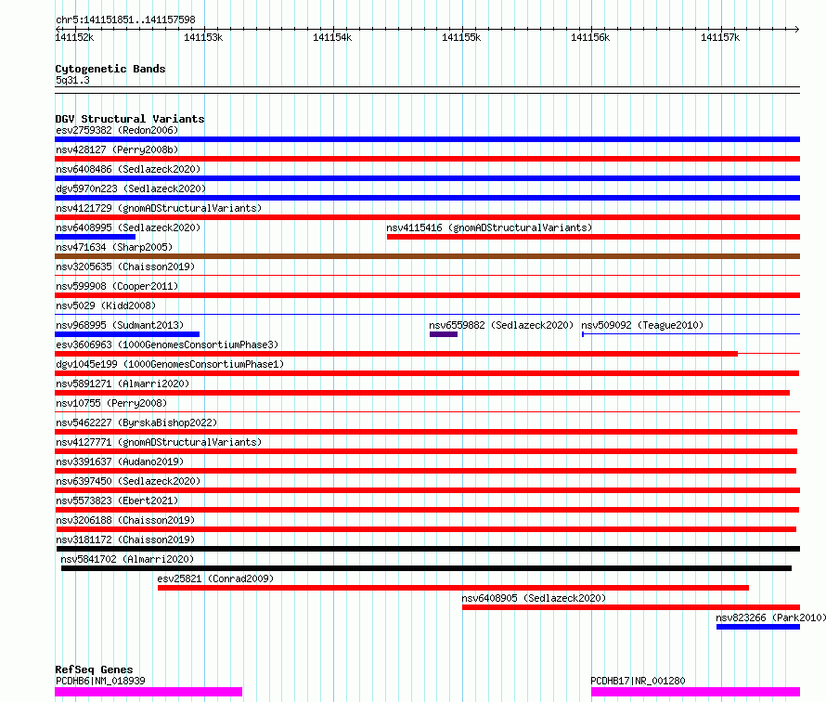
Task: Click the PCDHB6|NM_018939 gene label
Action: (100, 681)
